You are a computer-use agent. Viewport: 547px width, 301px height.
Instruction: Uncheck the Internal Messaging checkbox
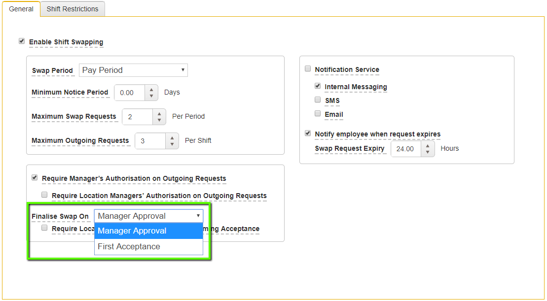pyautogui.click(x=318, y=86)
